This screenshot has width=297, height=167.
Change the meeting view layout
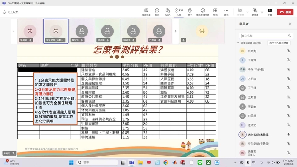tap(216, 12)
